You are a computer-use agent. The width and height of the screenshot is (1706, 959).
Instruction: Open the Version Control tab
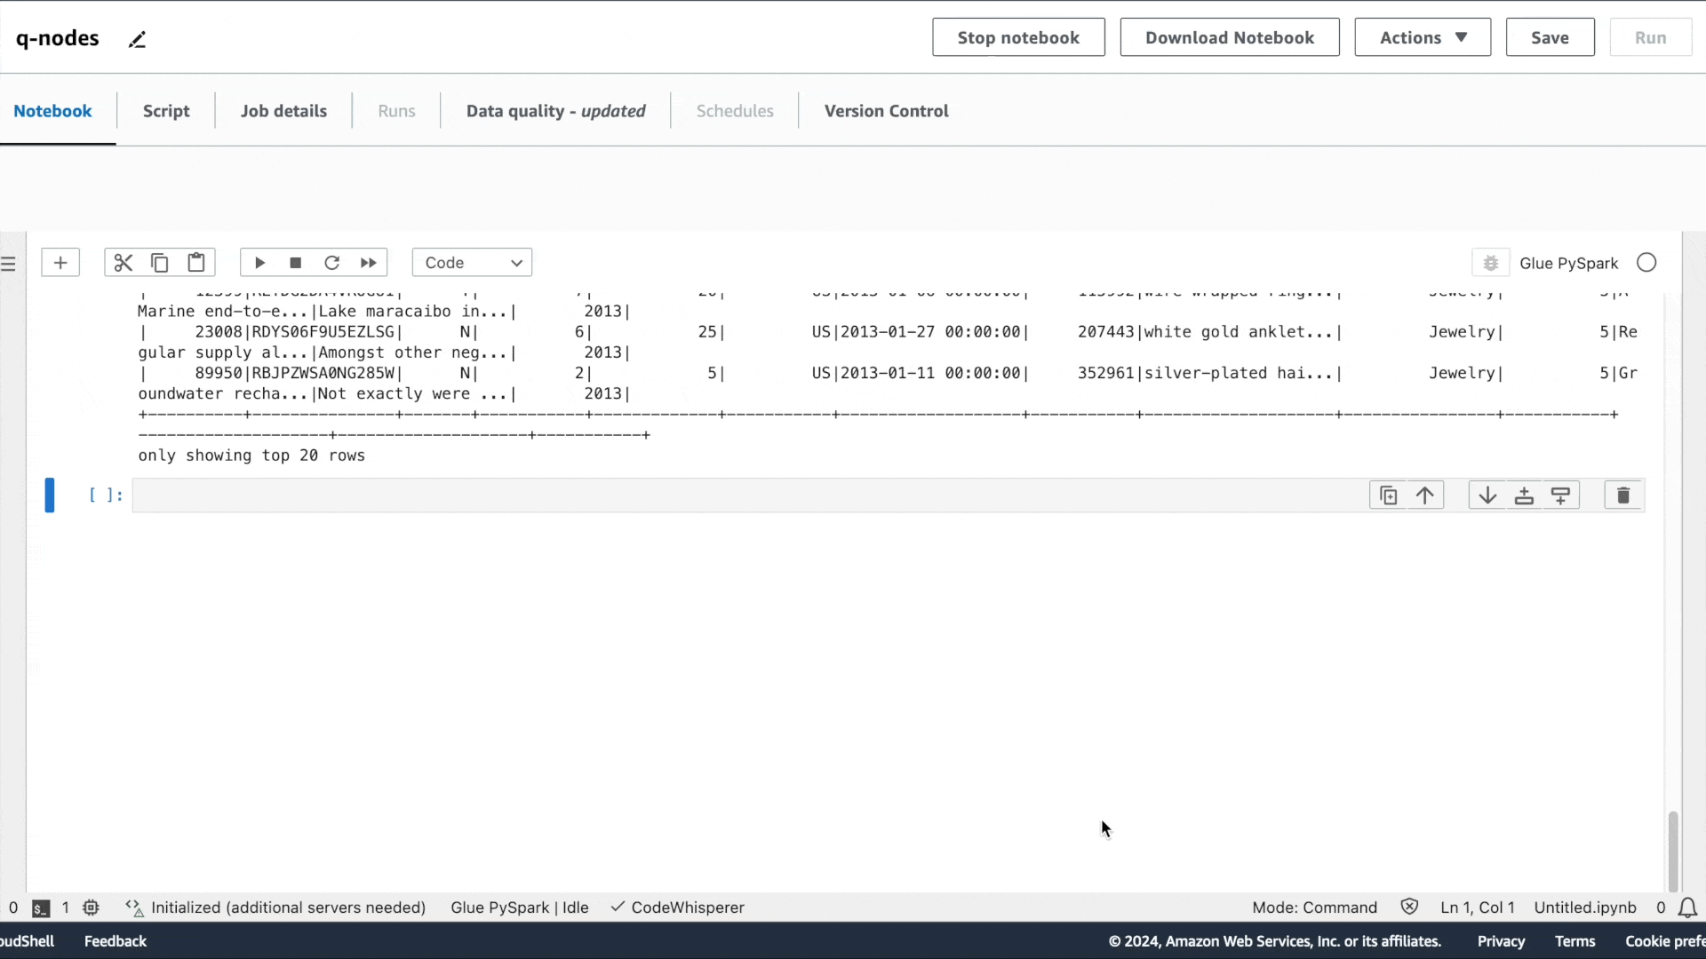(x=886, y=111)
